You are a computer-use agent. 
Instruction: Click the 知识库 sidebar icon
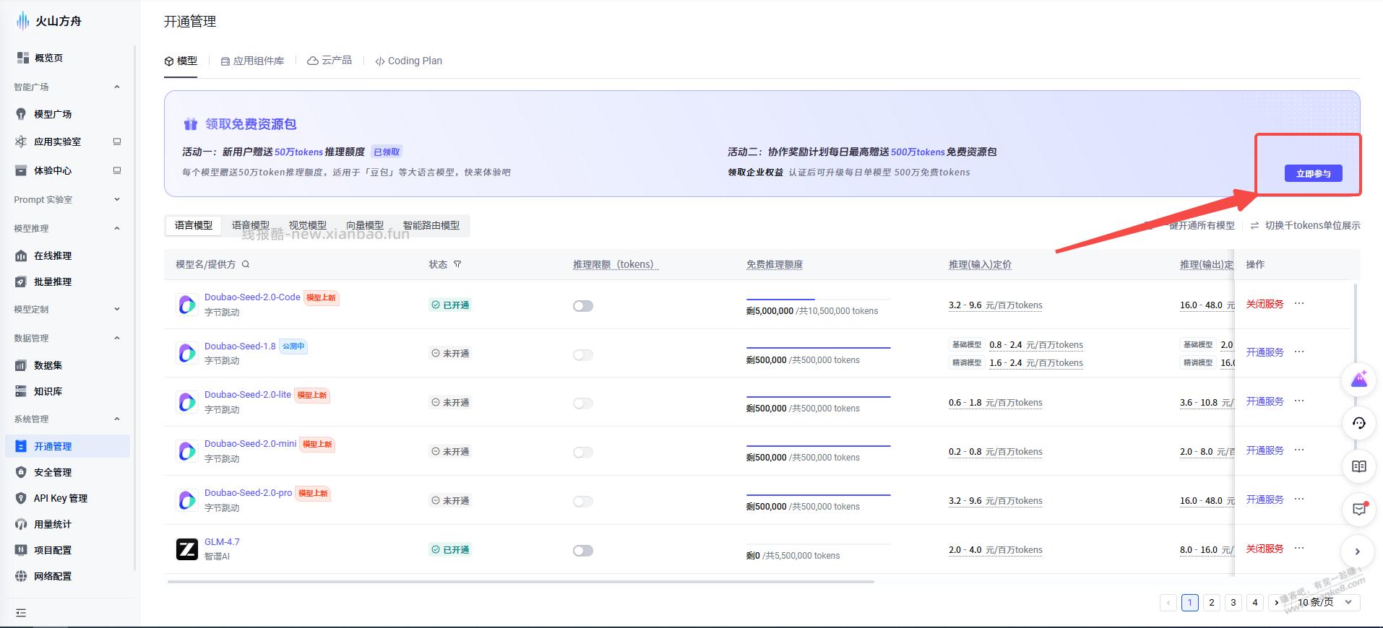21,391
